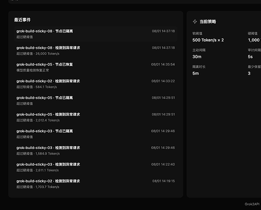Select grok-build-sticky-08 检测到异常请求 26,000 Token/s event

pyautogui.click(x=96, y=50)
